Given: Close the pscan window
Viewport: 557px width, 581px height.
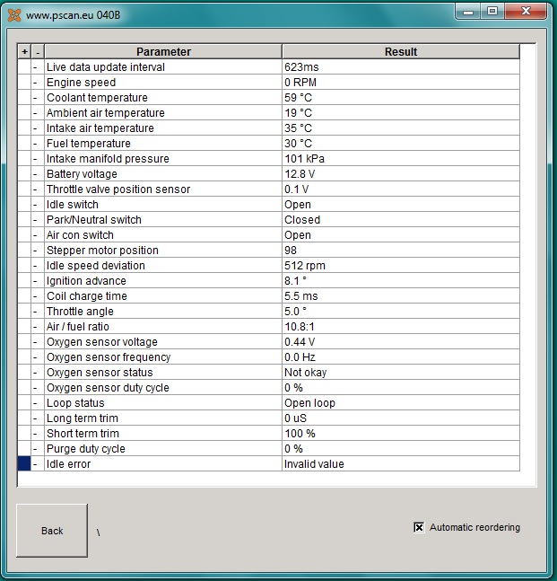Looking at the screenshot, I should (526, 12).
